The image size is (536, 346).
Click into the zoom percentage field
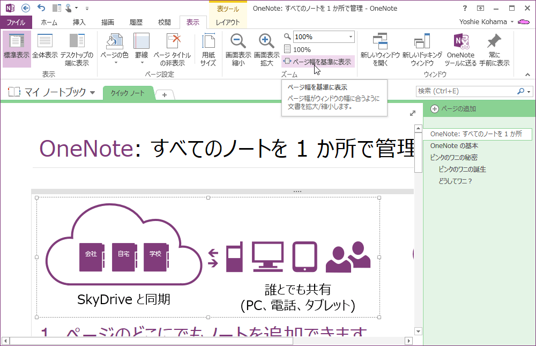pos(320,36)
